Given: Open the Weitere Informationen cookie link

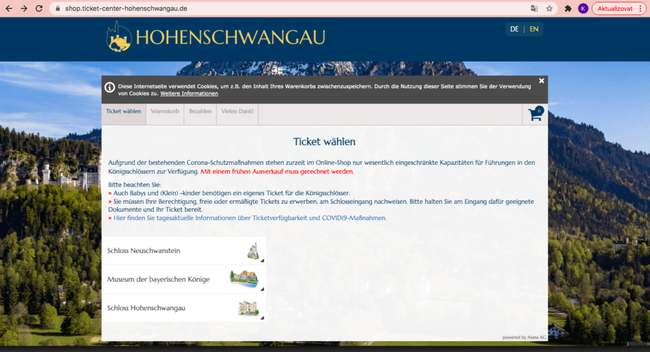Looking at the screenshot, I should pos(189,94).
